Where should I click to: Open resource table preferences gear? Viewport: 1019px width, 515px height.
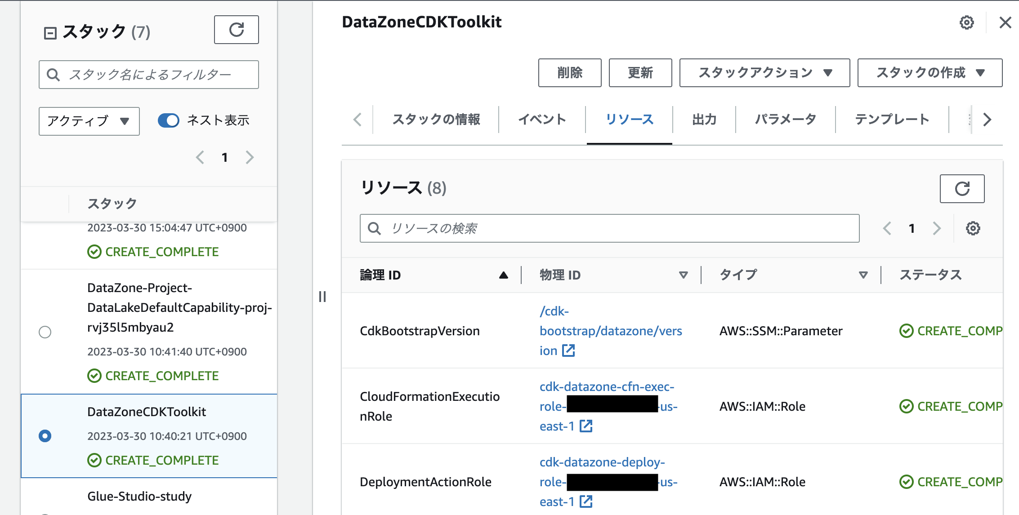coord(973,228)
